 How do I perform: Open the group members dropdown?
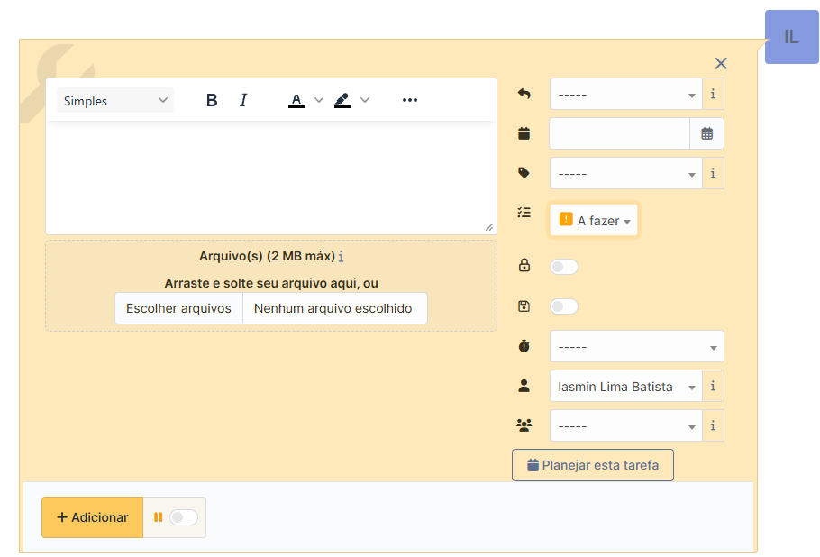626,425
